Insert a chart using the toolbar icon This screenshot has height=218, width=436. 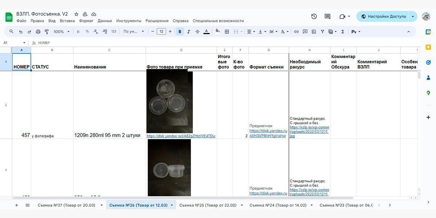[314, 32]
